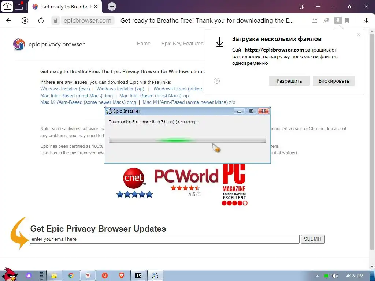Open Epic Key Features menu item
Viewport: 375px width, 281px height.
coord(182,44)
